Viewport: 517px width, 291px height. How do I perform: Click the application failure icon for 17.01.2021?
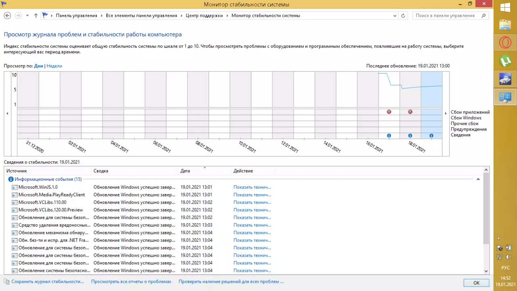(x=389, y=112)
